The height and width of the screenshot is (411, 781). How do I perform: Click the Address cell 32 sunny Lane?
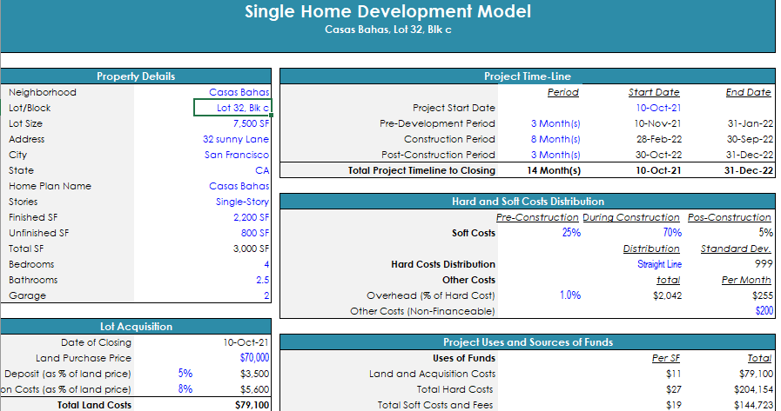point(235,139)
